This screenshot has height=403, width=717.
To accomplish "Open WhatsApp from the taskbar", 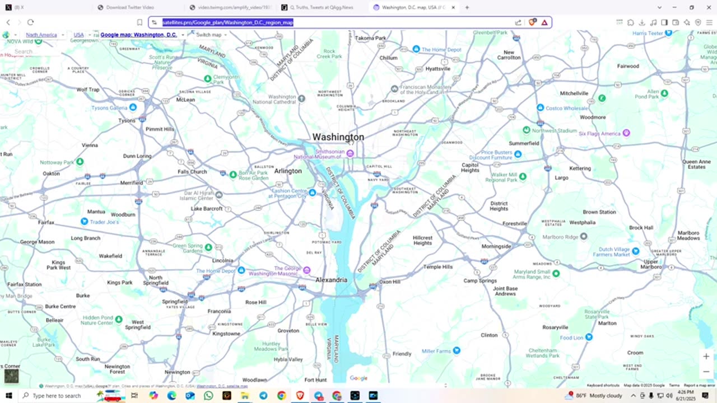I will click(208, 396).
